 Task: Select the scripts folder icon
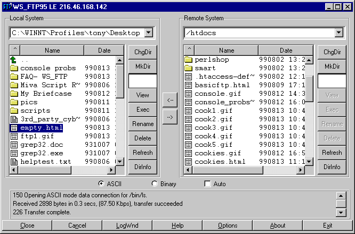pos(14,111)
